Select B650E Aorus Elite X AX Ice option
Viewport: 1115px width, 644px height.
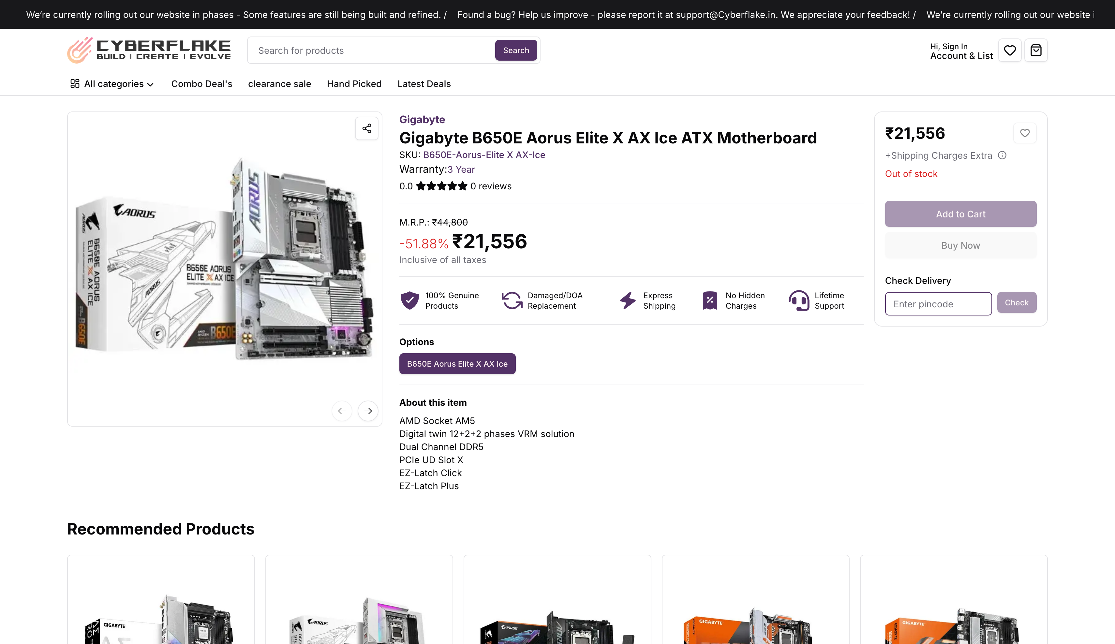click(x=457, y=364)
